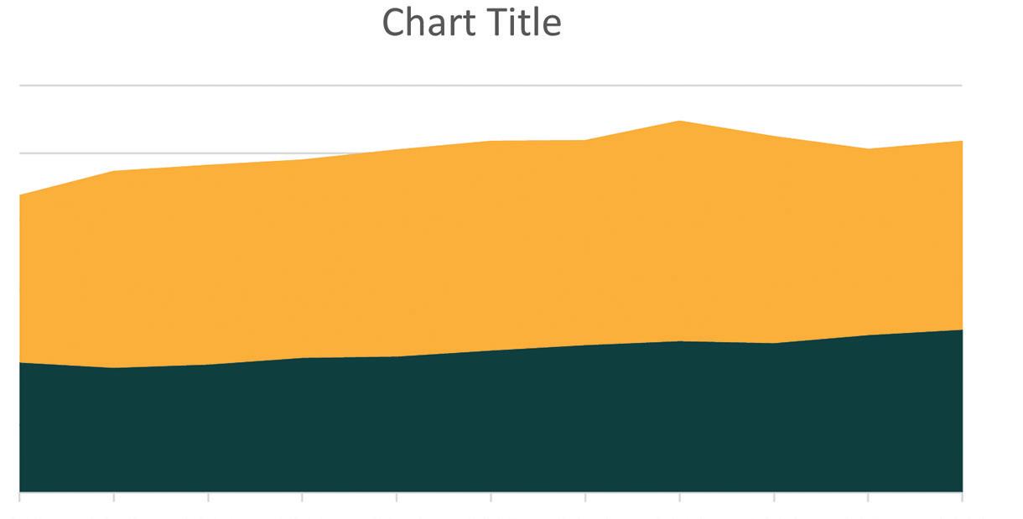This screenshot has width=1023, height=519.
Task: Click the orange area's left edge start point
Action: tap(20, 196)
